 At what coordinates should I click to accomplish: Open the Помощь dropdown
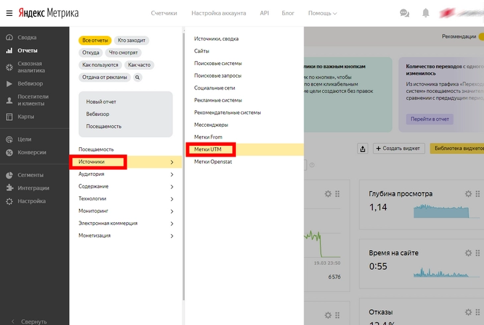coord(323,13)
